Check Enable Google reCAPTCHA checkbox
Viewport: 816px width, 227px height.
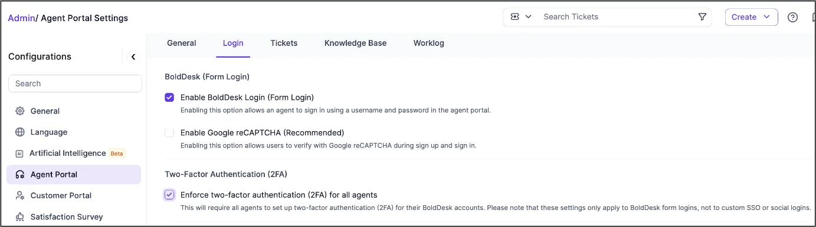[x=169, y=133]
